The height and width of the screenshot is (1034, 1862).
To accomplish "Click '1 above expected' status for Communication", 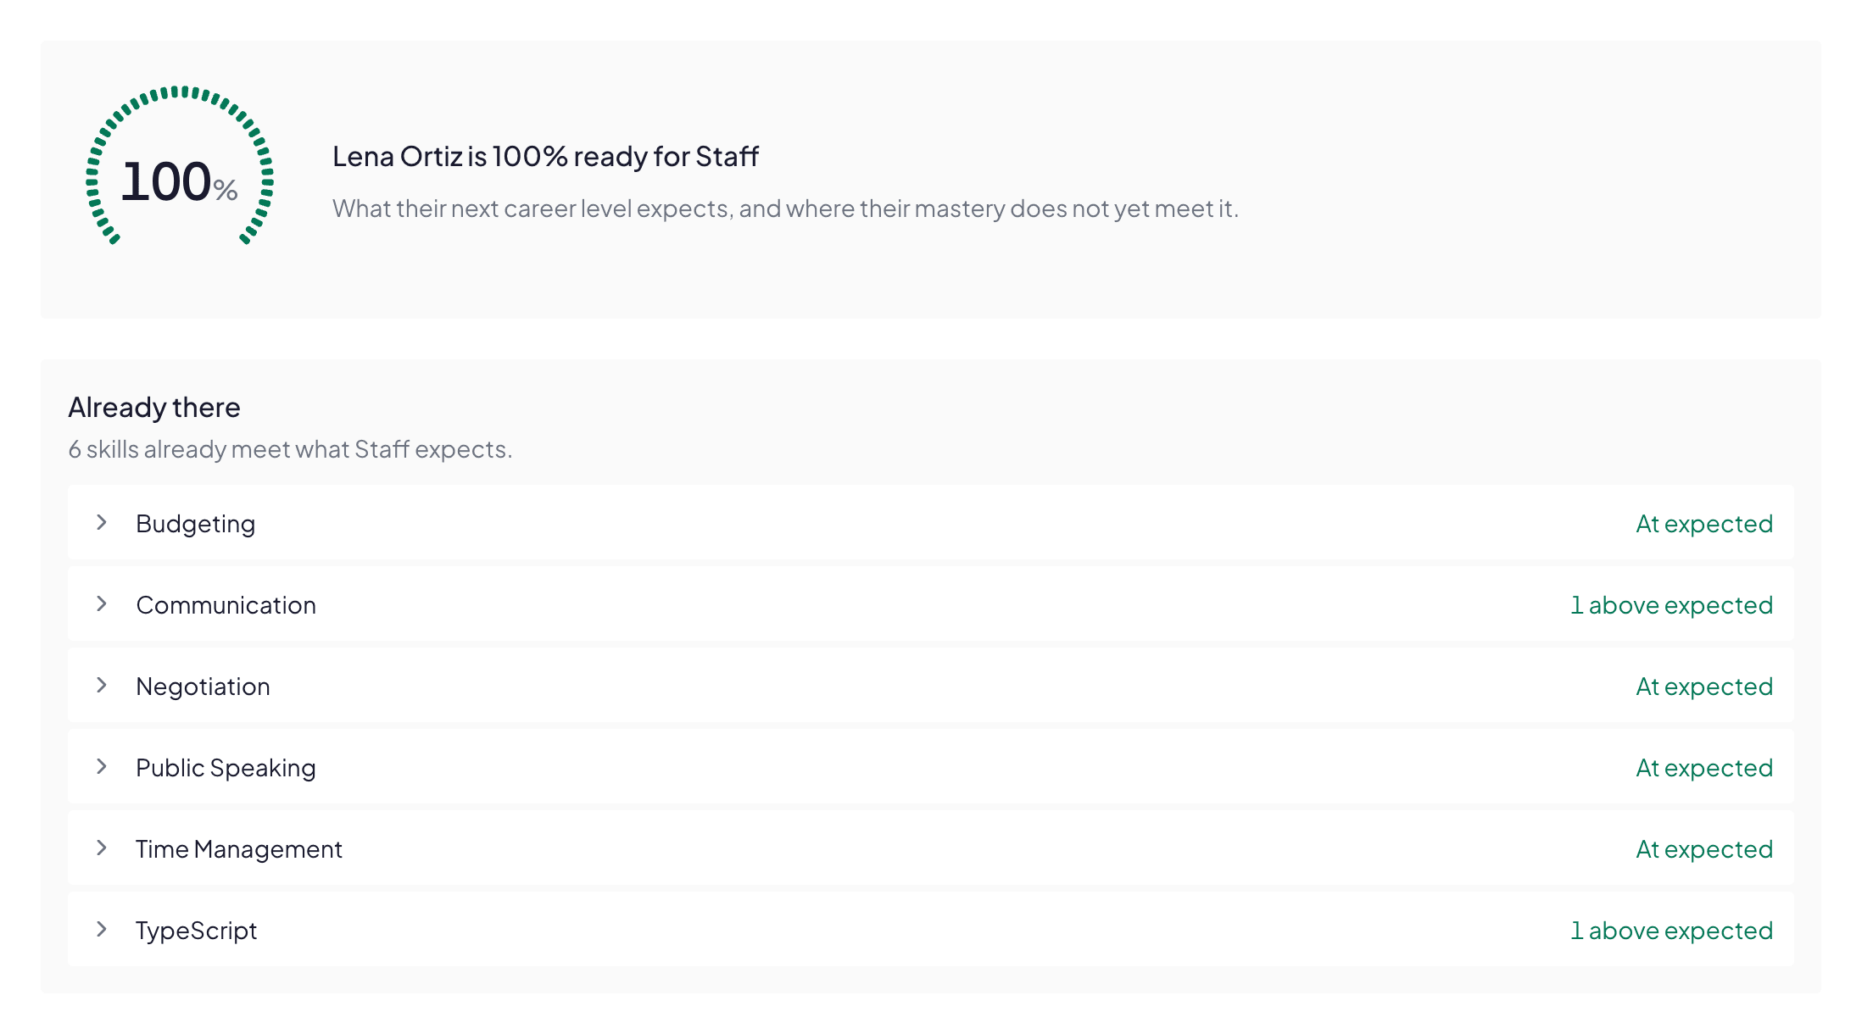I will click(x=1671, y=605).
